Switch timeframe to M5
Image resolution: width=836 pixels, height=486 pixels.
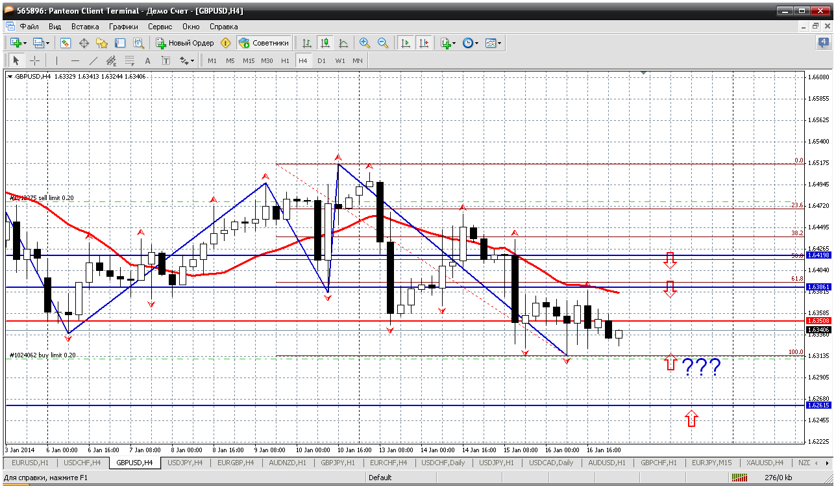pos(230,60)
